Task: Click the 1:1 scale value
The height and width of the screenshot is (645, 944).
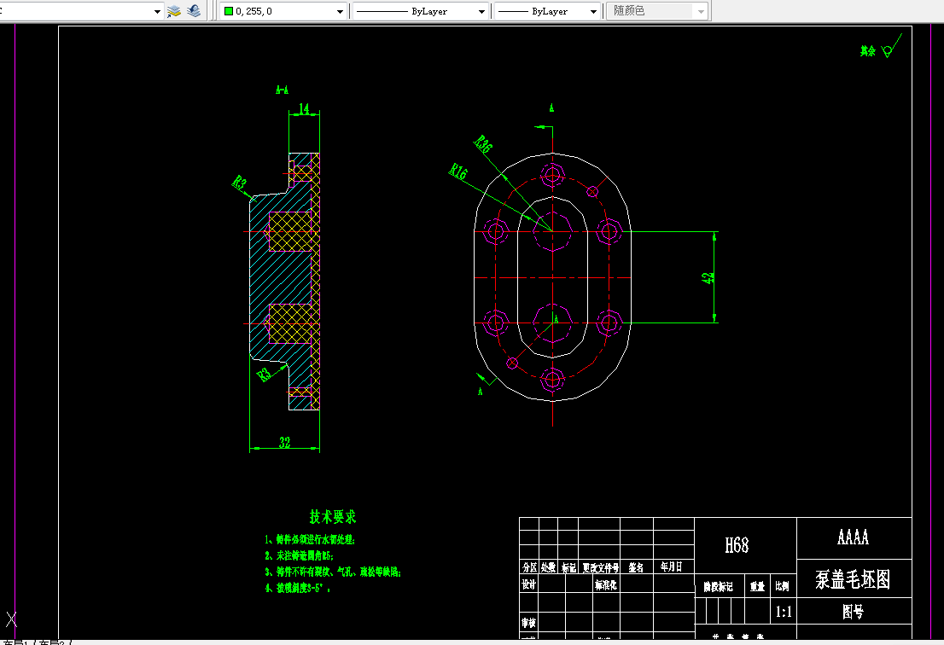Action: coord(784,612)
